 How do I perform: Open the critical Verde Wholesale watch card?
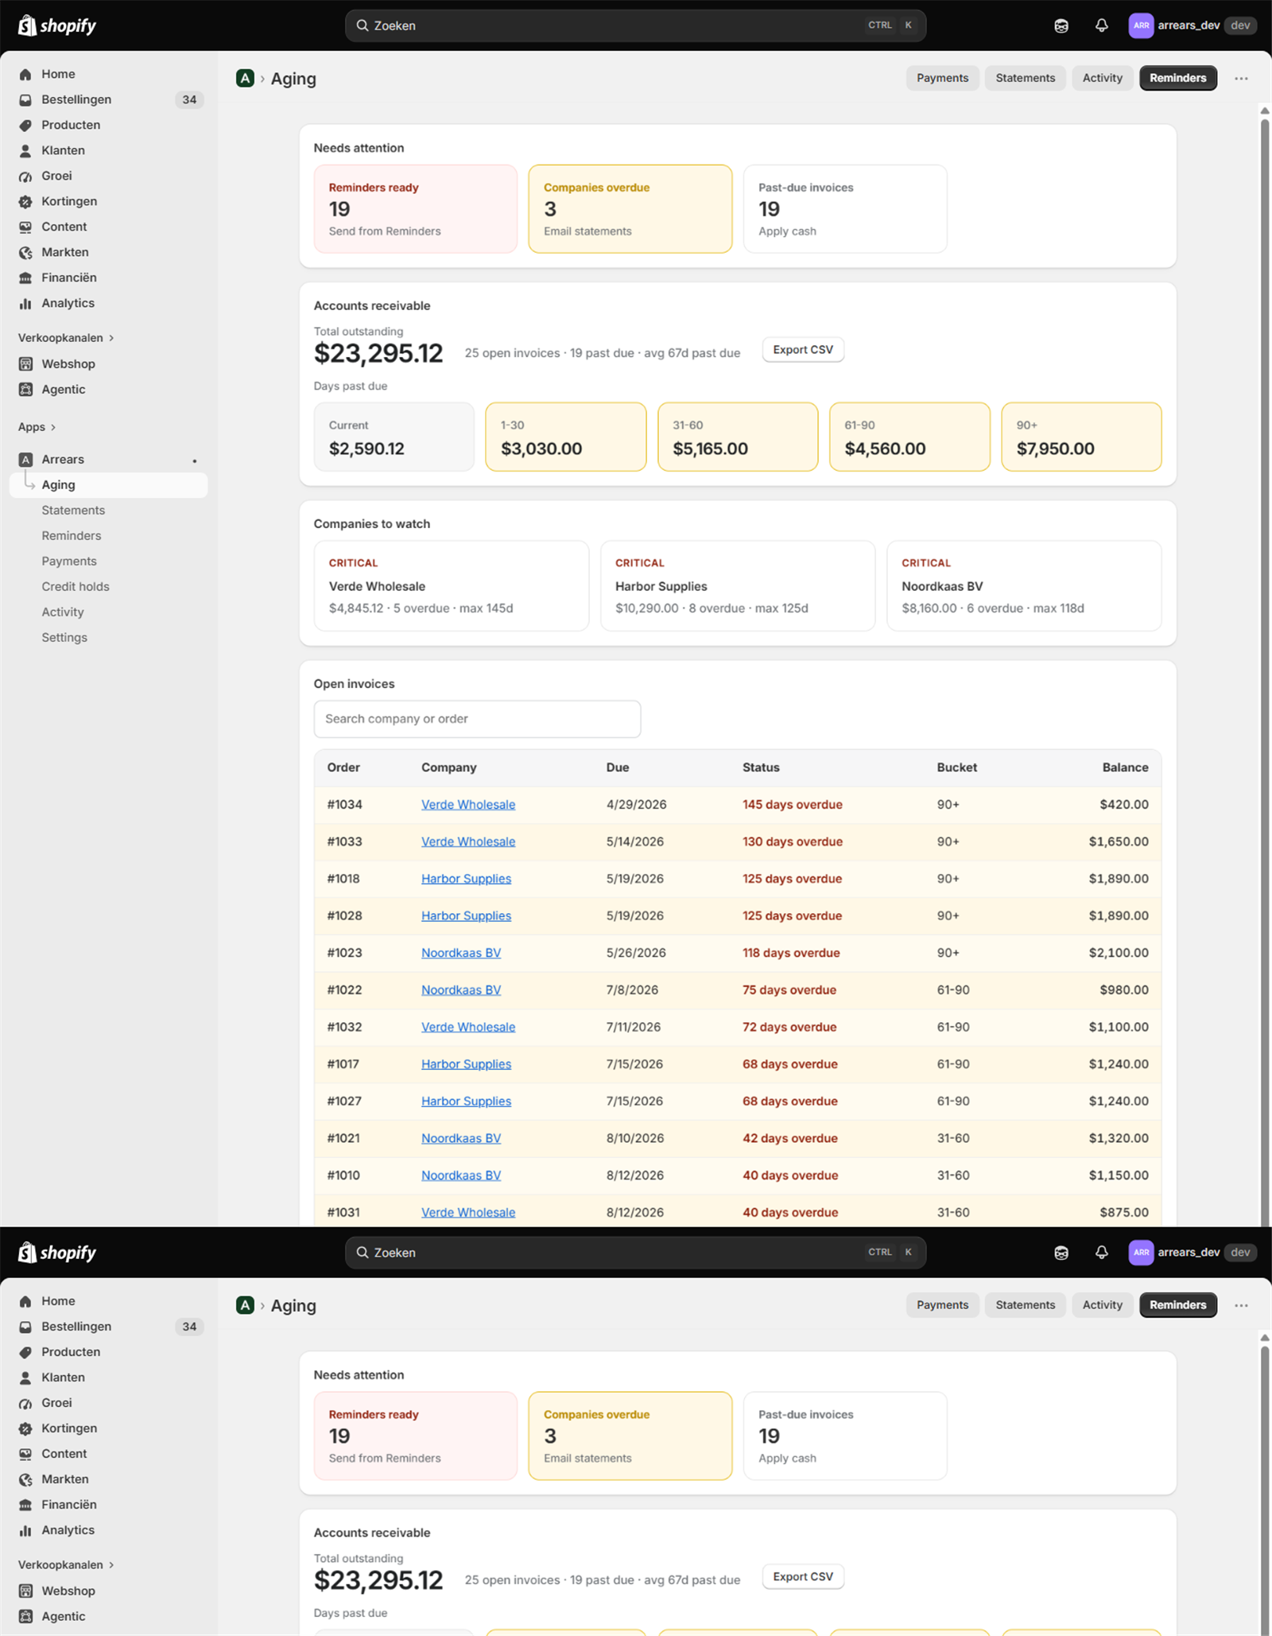tap(452, 586)
